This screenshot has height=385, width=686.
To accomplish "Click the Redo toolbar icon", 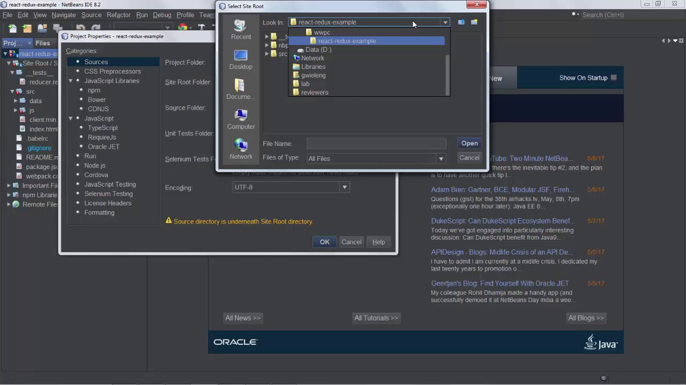I will (x=96, y=28).
